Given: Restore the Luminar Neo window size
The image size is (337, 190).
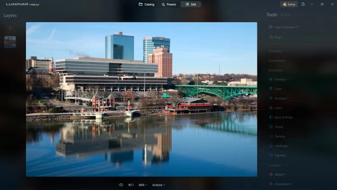Looking at the screenshot, I should pyautogui.click(x=322, y=5).
